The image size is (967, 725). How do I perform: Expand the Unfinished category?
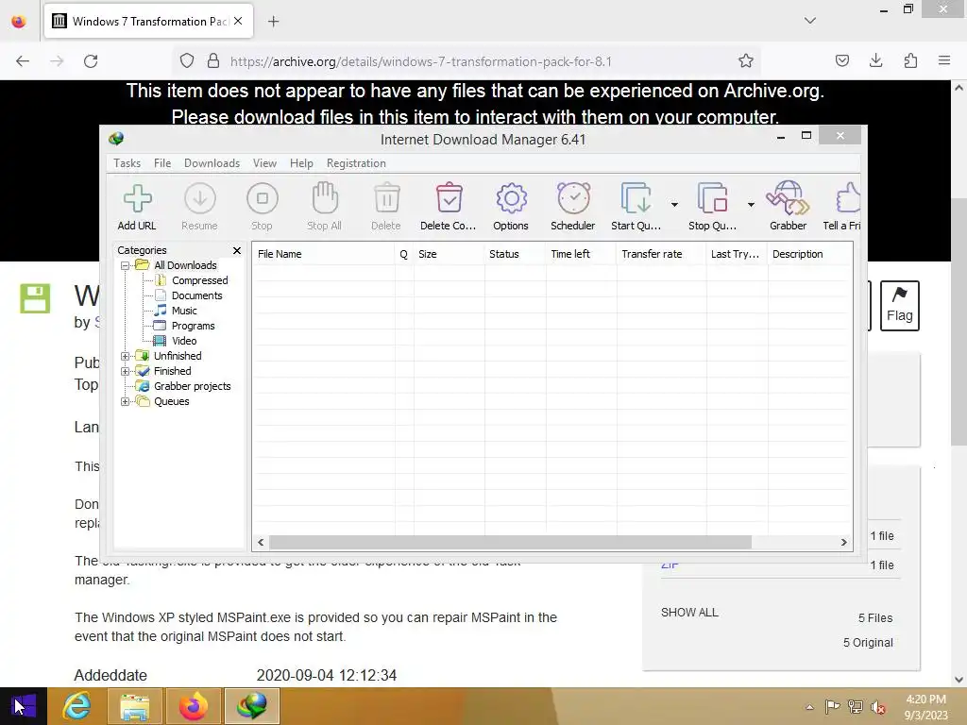[126, 356]
